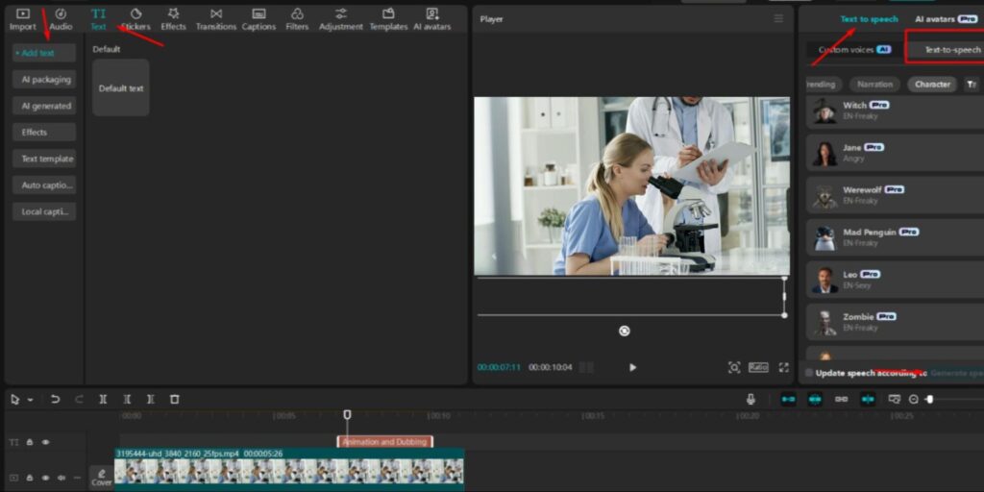Select Text template in the sidebar
The image size is (984, 492).
[x=44, y=159]
